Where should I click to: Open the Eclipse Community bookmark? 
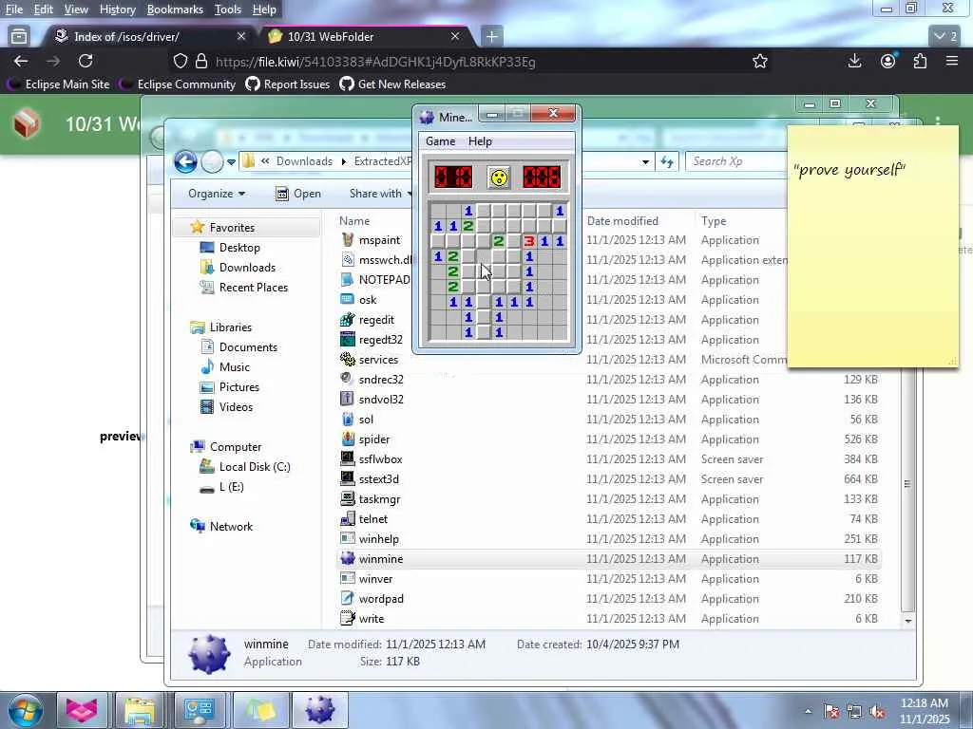pyautogui.click(x=179, y=84)
